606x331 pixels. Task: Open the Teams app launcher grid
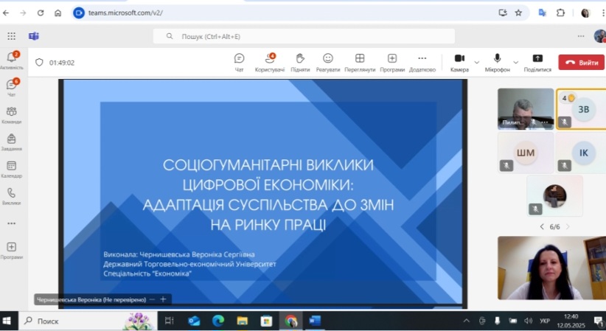[11, 36]
